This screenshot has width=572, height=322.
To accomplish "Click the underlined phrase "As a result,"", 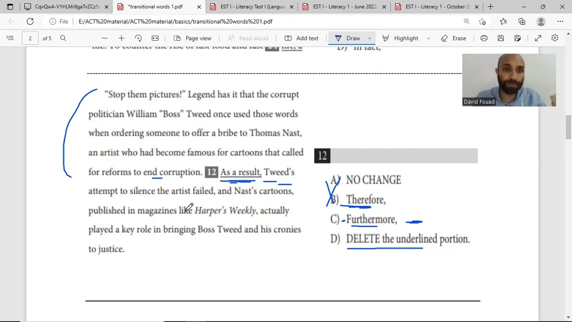I will (240, 172).
